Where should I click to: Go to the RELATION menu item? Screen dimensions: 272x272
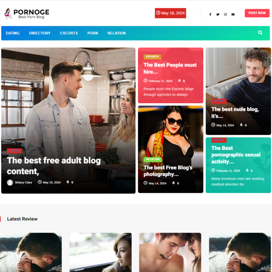pos(117,33)
